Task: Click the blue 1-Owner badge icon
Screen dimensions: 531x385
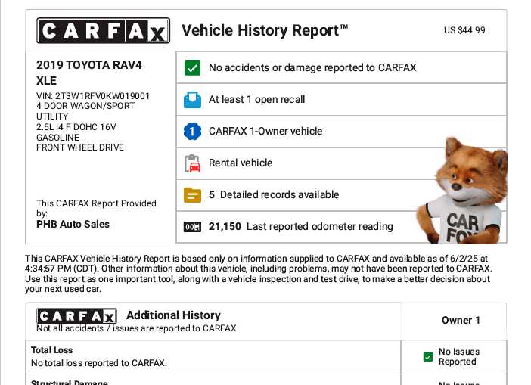Action: click(x=193, y=132)
